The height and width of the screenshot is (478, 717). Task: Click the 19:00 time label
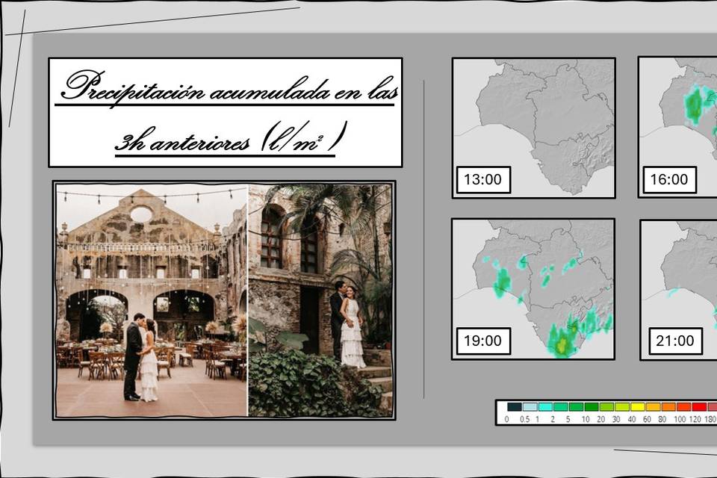click(483, 341)
